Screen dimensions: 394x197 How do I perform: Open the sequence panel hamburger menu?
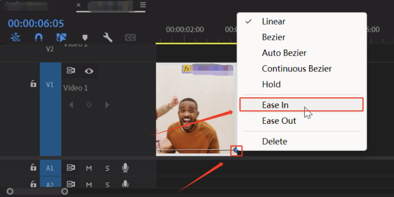pyautogui.click(x=143, y=5)
